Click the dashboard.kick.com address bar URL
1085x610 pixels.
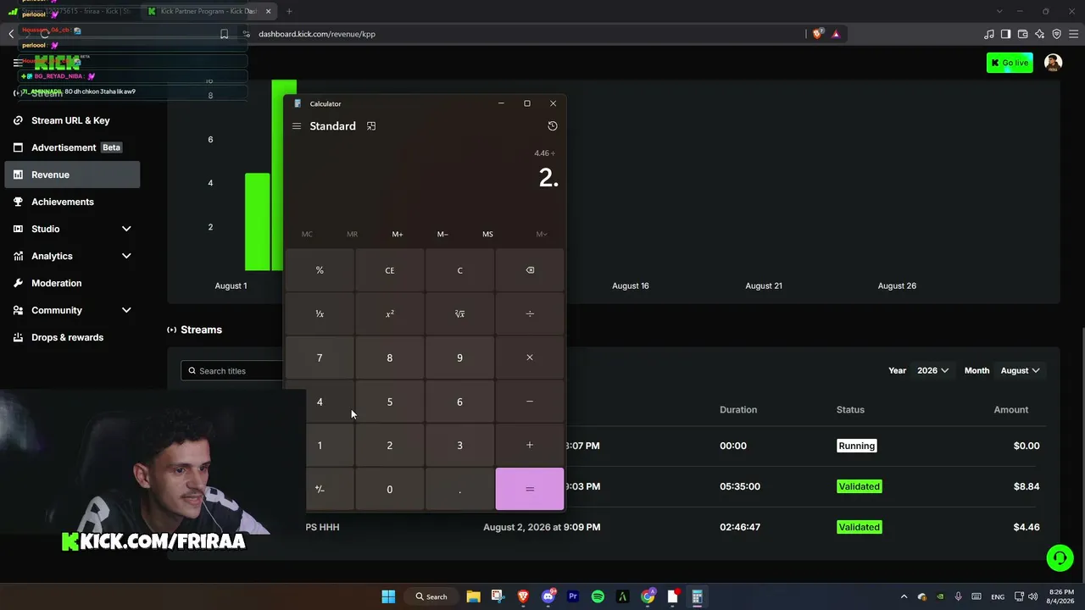coord(317,34)
